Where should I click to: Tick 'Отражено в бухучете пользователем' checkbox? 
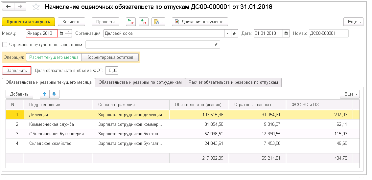pyautogui.click(x=5, y=45)
